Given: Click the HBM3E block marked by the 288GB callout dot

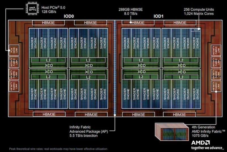Looking at the screenshot, I should [138, 23].
